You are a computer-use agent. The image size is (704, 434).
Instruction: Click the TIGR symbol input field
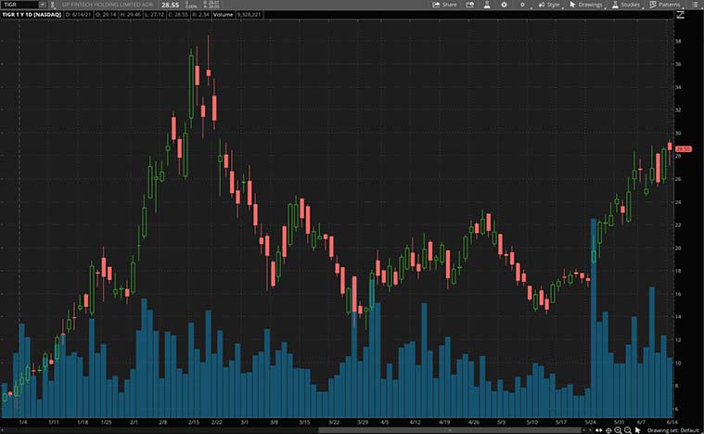[17, 5]
